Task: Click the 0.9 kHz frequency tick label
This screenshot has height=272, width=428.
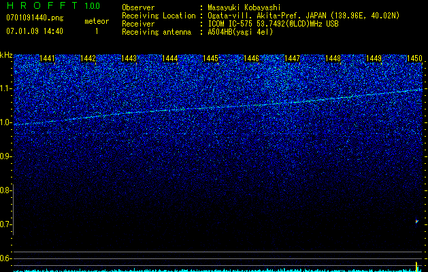Action: click(x=5, y=156)
